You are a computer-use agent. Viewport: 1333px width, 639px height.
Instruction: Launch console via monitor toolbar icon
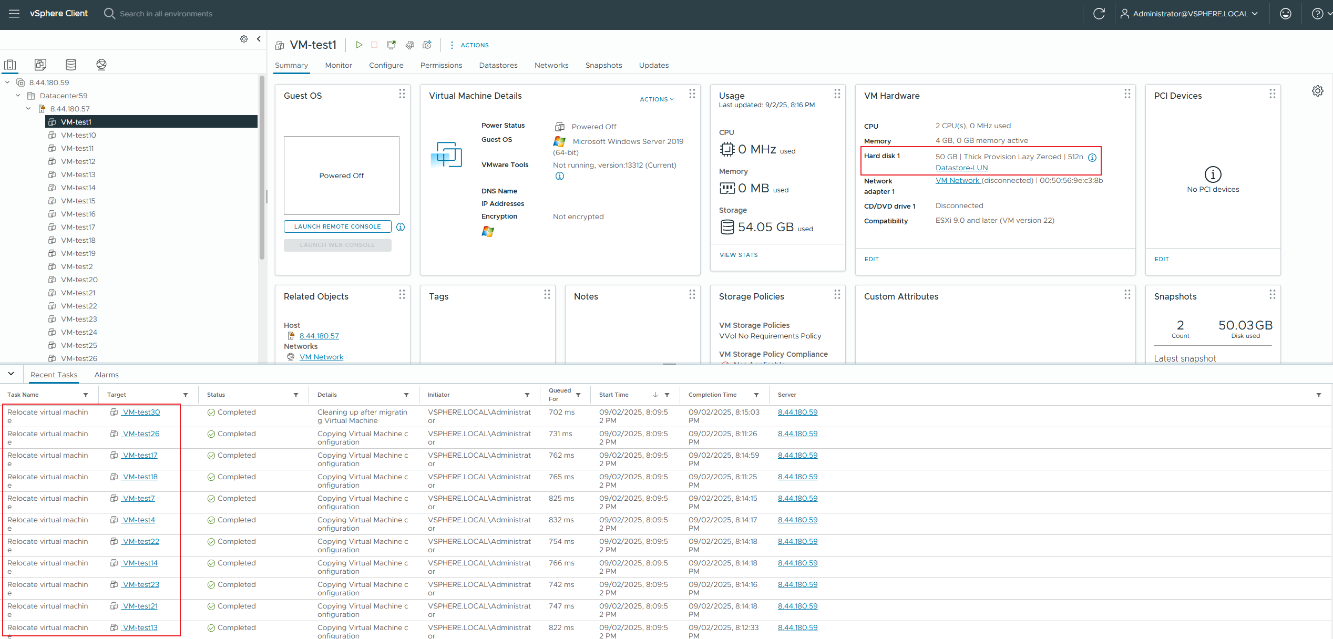point(391,45)
